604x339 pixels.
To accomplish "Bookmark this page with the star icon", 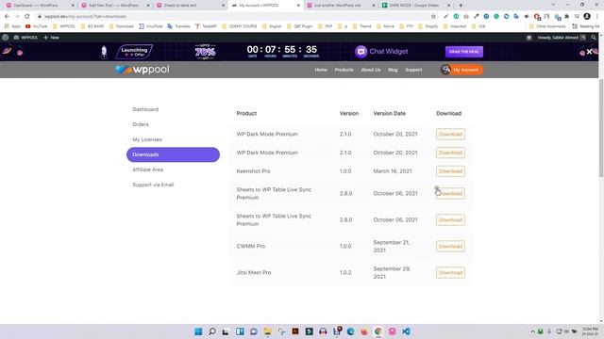I will point(433,17).
